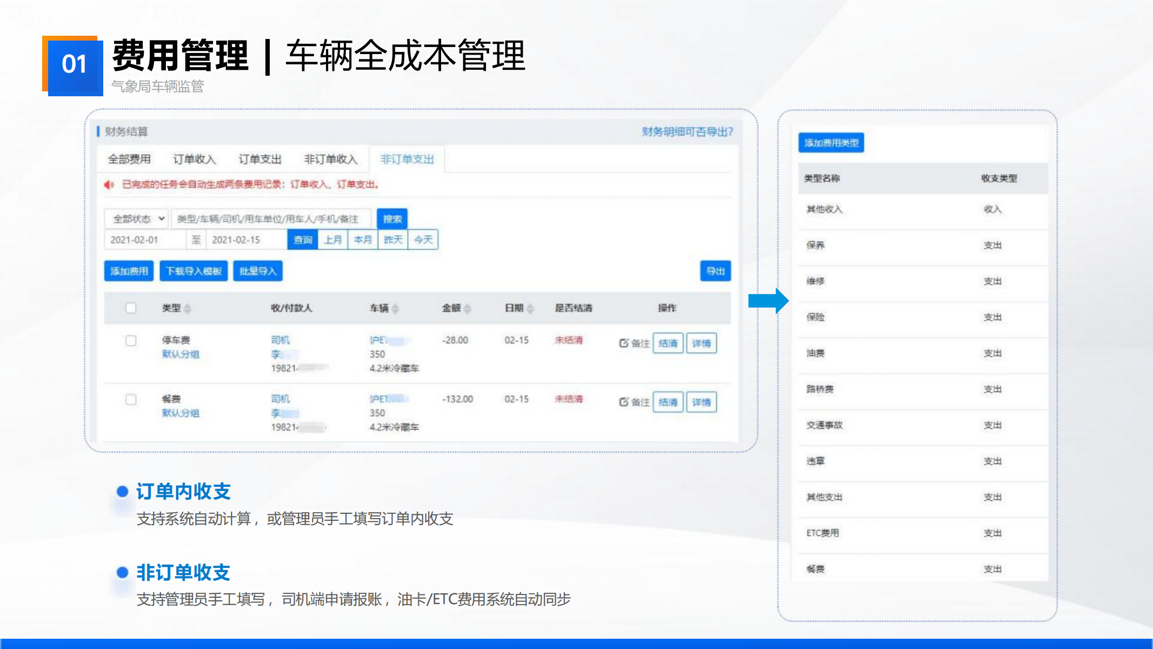Click the search keyword input field
1153x649 pixels.
(x=270, y=218)
